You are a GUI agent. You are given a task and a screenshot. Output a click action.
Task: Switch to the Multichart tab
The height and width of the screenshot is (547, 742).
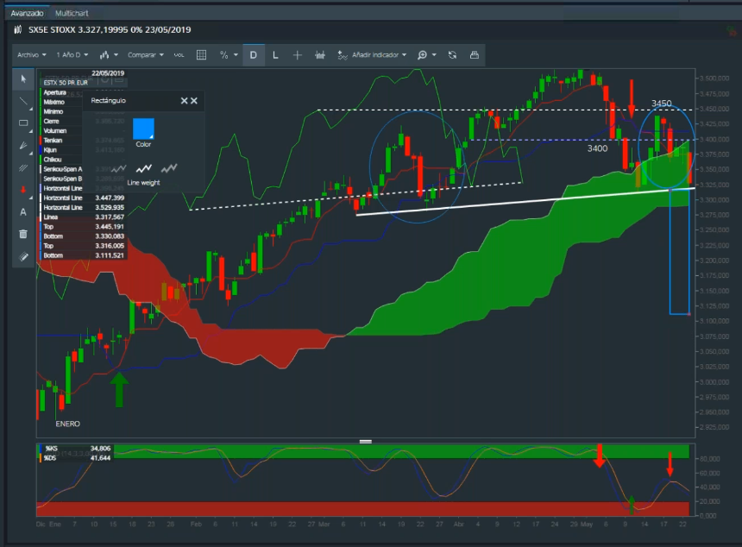pos(72,14)
